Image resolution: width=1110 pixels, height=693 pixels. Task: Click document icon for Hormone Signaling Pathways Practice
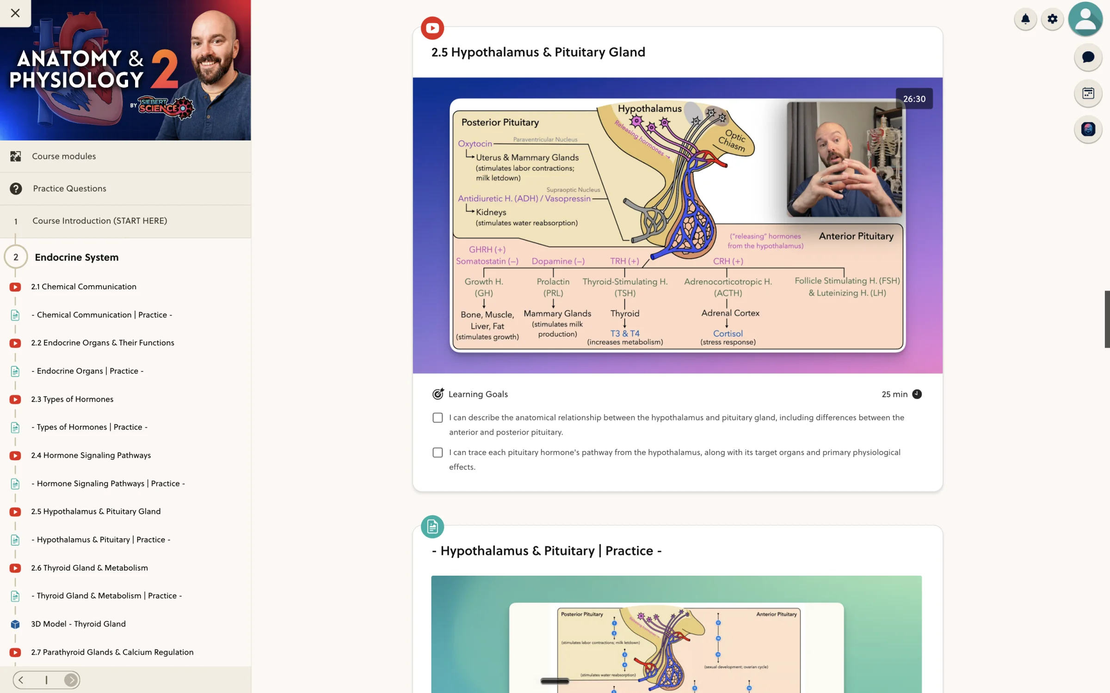pyautogui.click(x=15, y=484)
